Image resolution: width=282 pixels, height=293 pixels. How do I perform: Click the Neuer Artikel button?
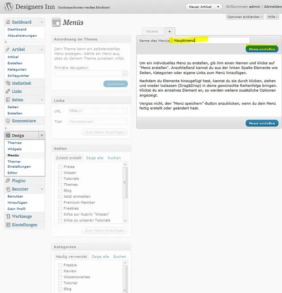pyautogui.click(x=200, y=7)
